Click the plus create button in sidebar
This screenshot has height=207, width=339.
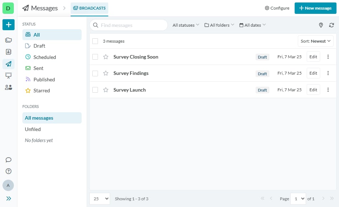(9, 24)
